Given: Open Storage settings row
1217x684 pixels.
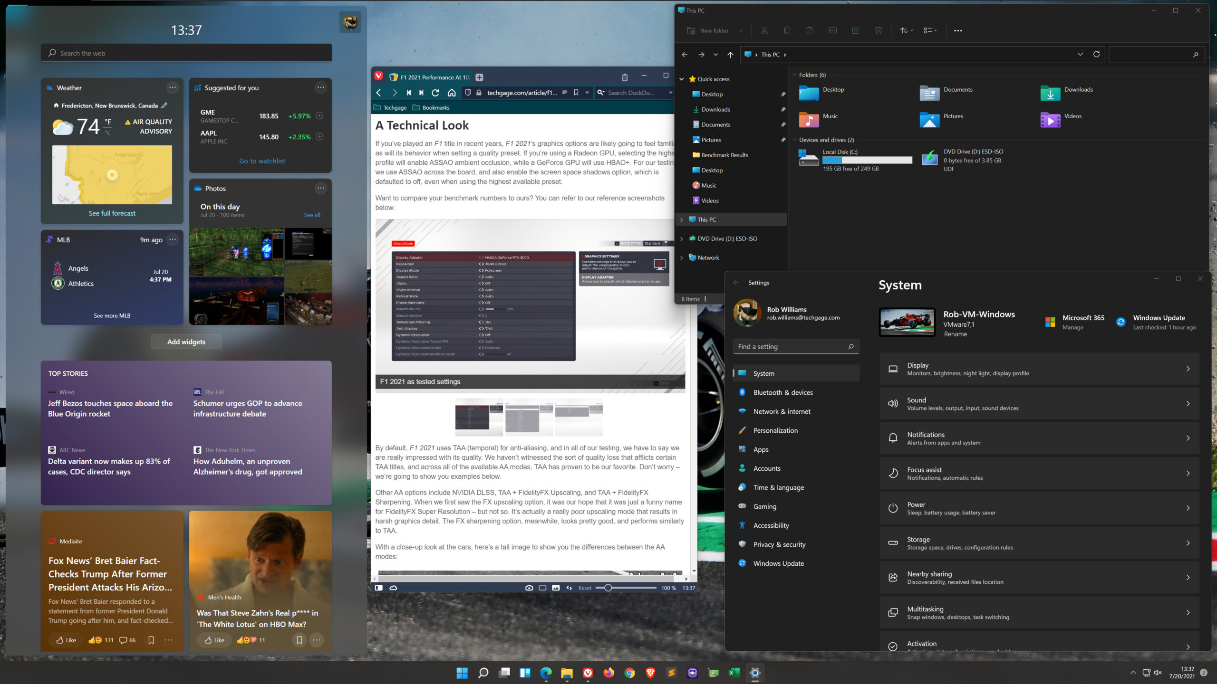Looking at the screenshot, I should 1039,543.
